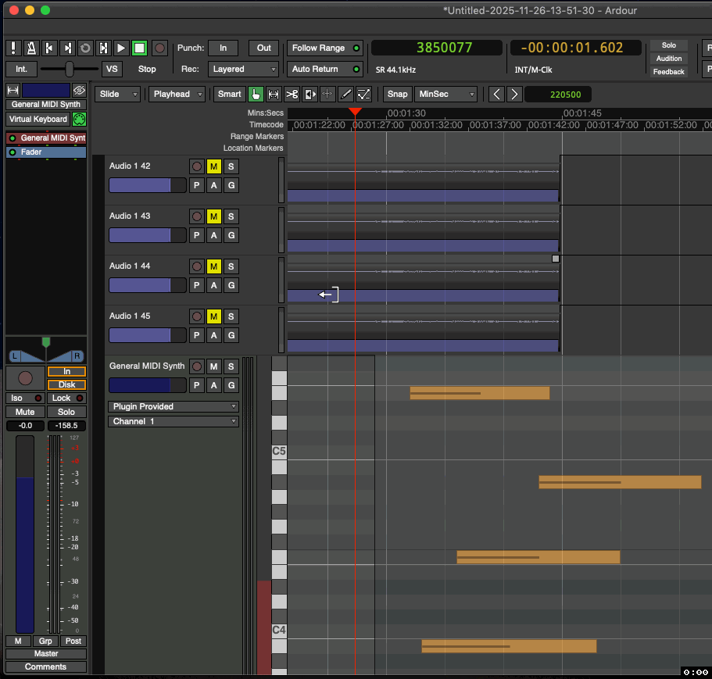Activate the metronome click icon
This screenshot has height=679, width=712.
(30, 48)
